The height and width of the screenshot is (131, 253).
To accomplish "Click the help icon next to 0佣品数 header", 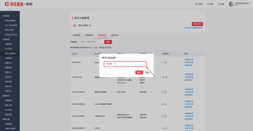I will (x=169, y=54).
